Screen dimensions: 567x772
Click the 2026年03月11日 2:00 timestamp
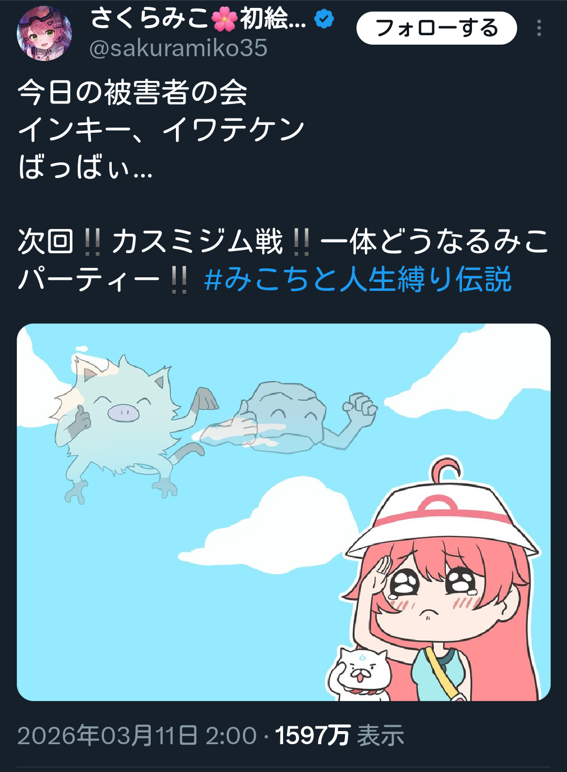click(x=137, y=735)
